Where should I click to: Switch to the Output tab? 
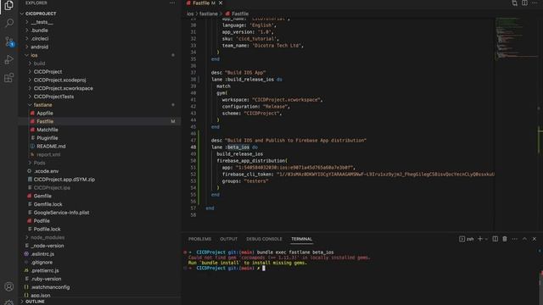tap(228, 239)
